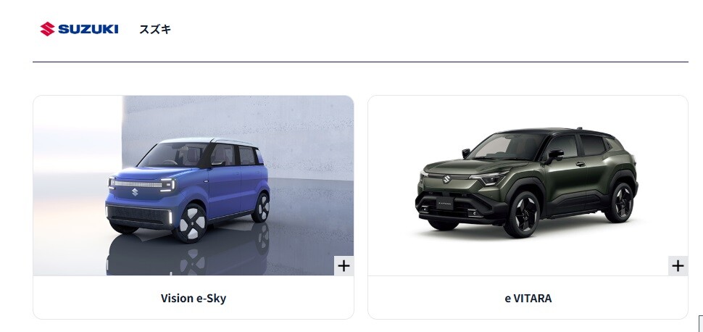Image resolution: width=703 pixels, height=332 pixels.
Task: Open the blue SUZUKI wordmark link
Action: coord(88,29)
